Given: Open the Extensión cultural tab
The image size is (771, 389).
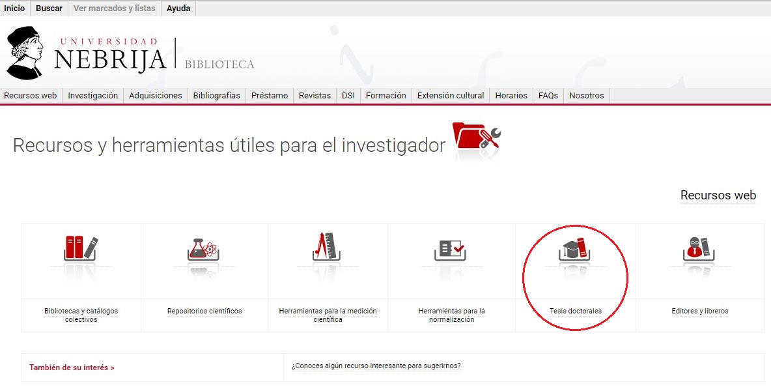Looking at the screenshot, I should pos(451,96).
